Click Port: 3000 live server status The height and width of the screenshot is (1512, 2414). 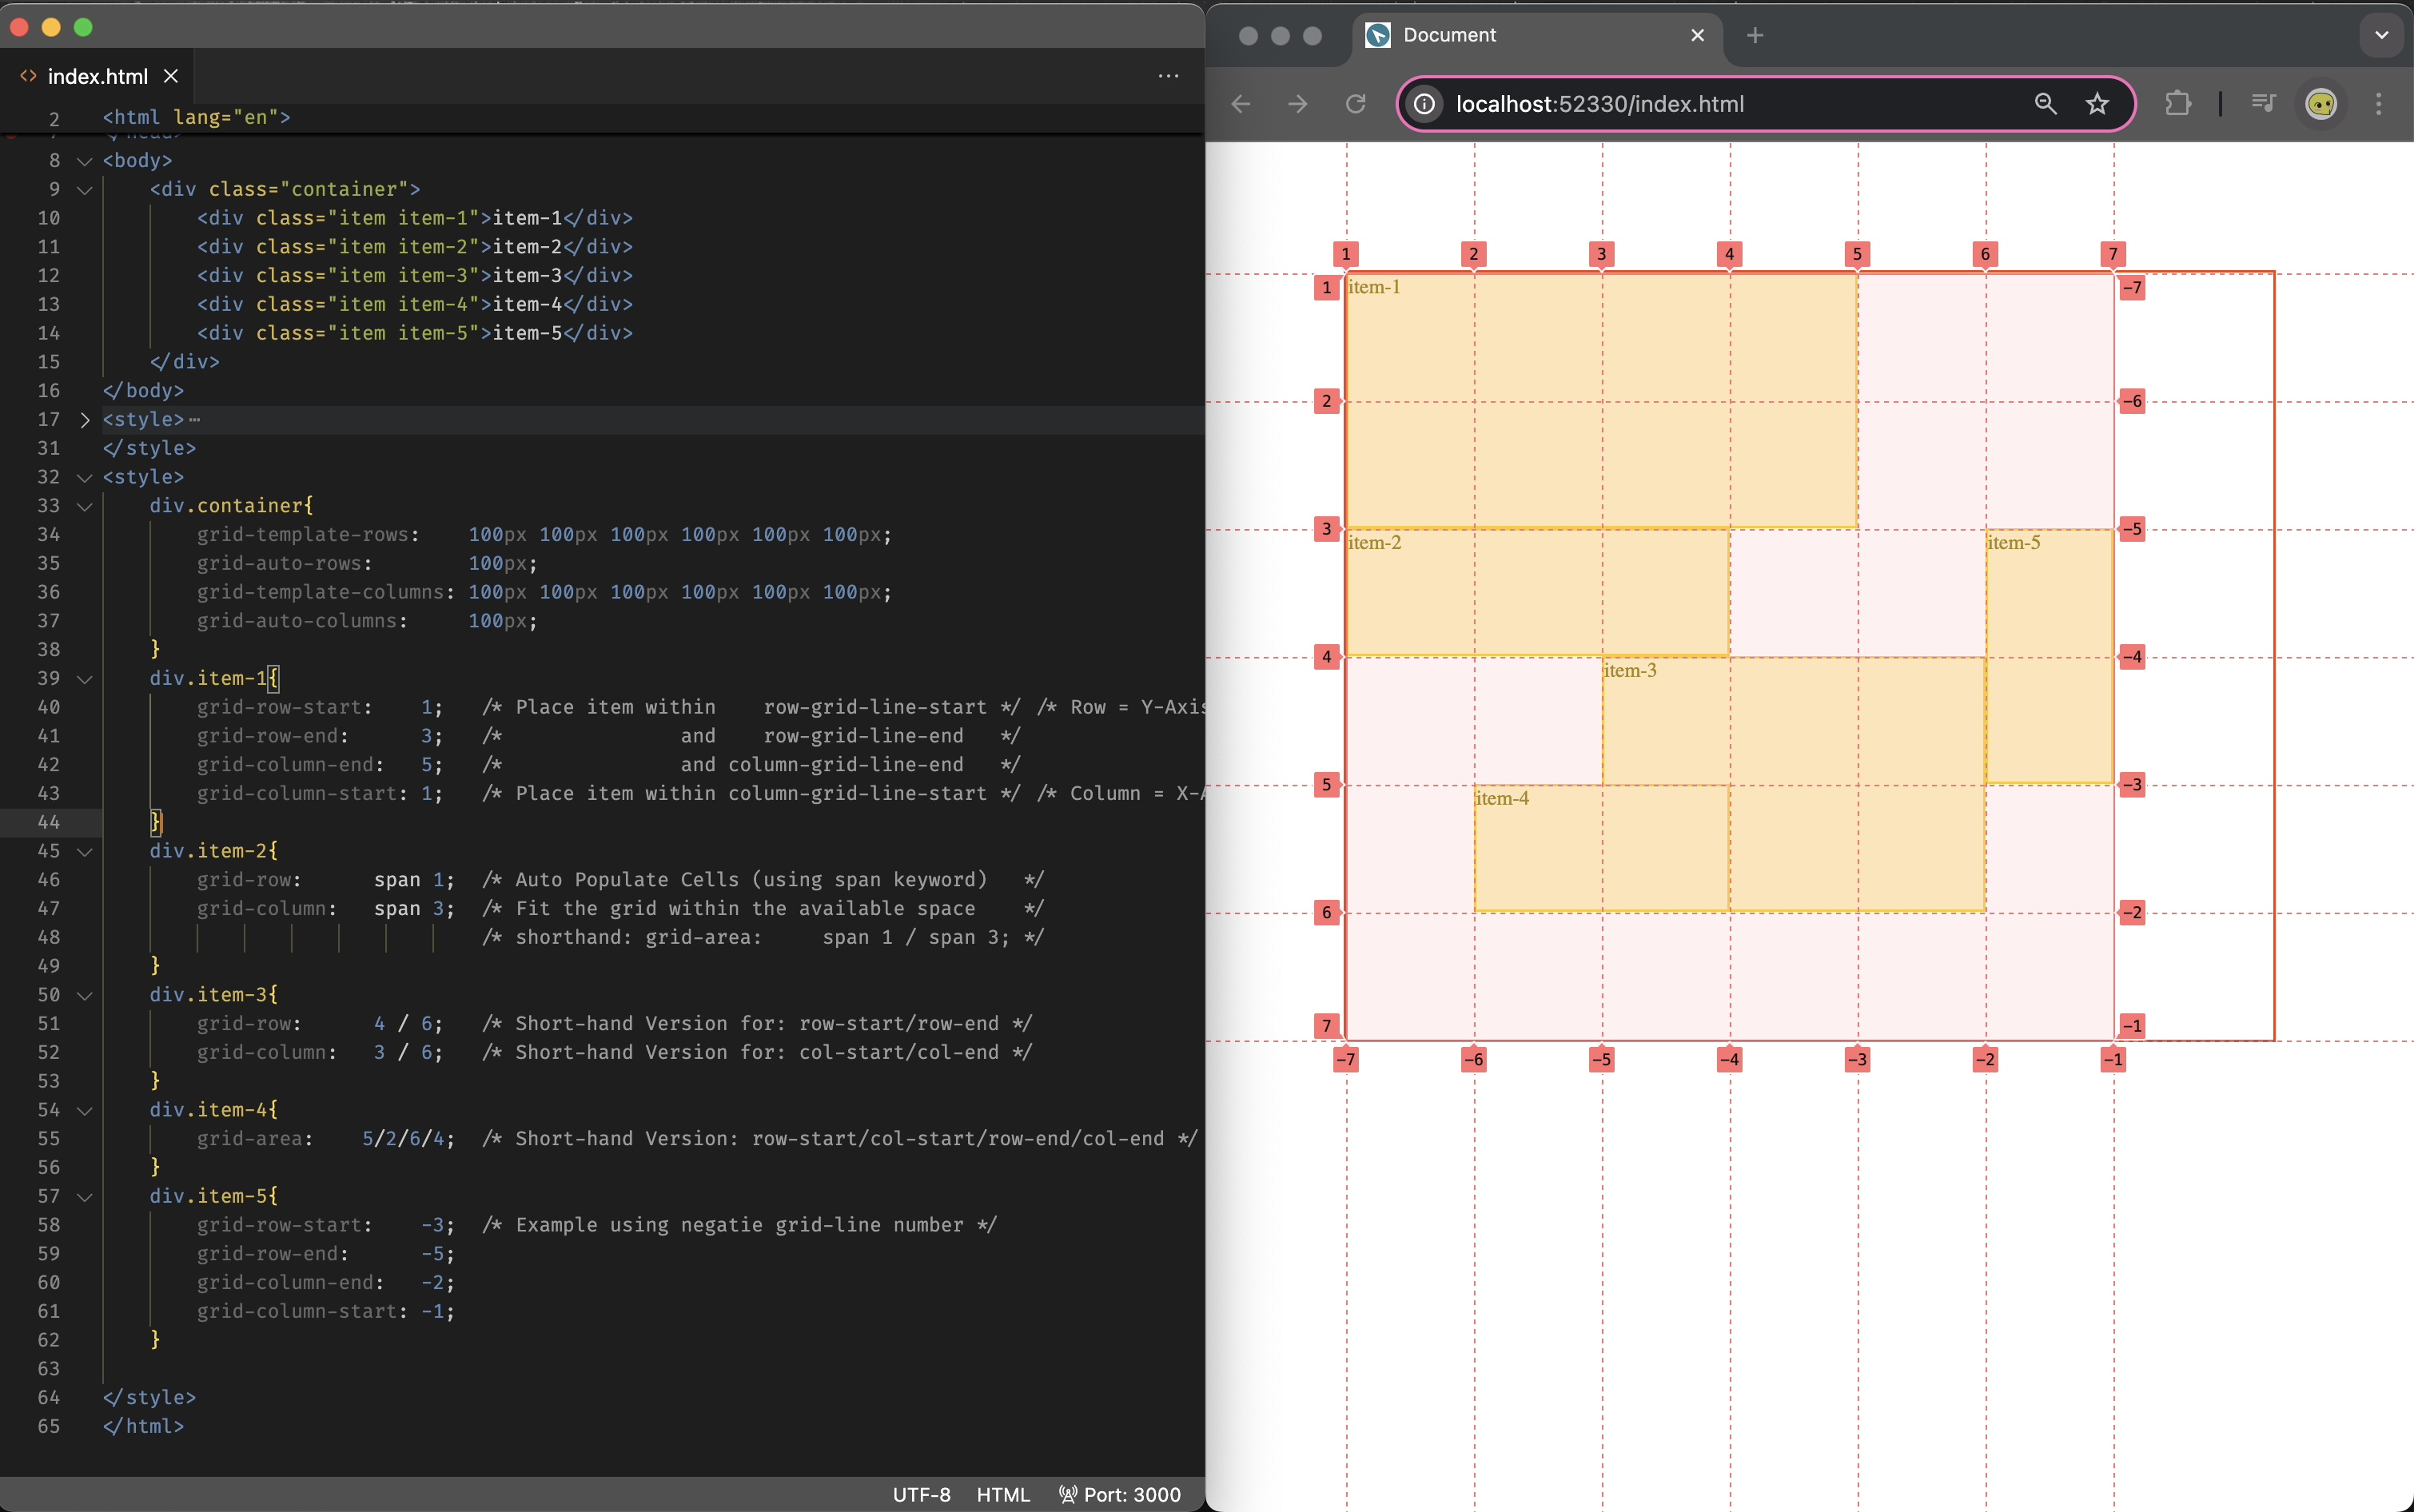[1120, 1494]
